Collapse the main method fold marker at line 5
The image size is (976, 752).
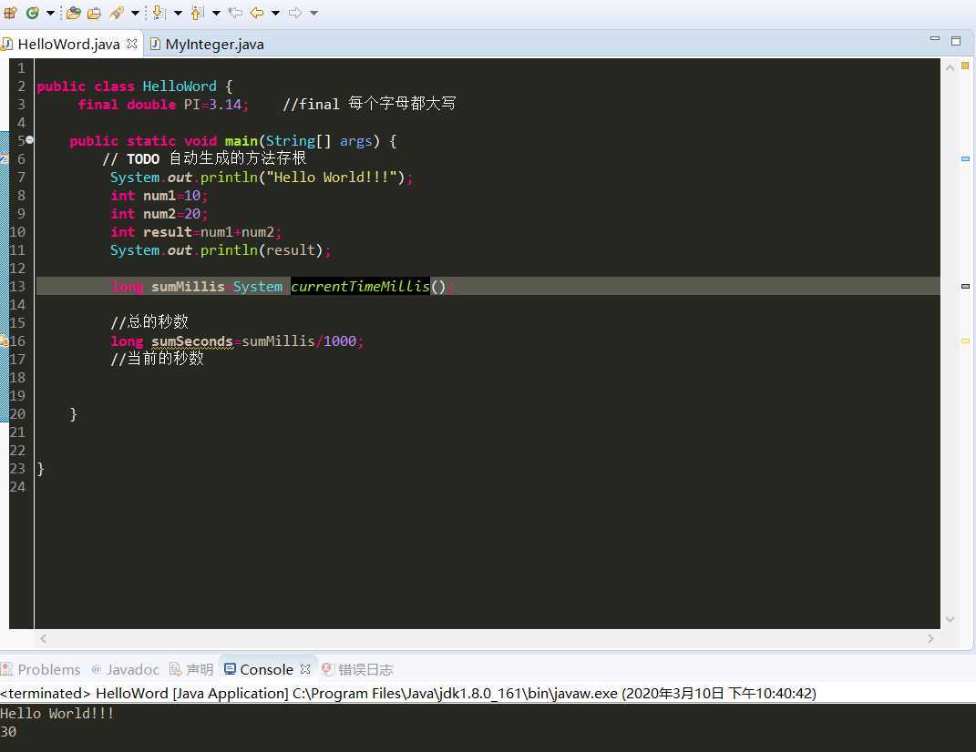[x=29, y=140]
